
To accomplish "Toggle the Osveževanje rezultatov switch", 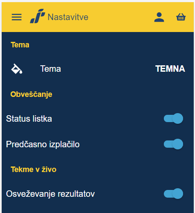I will click(173, 194).
